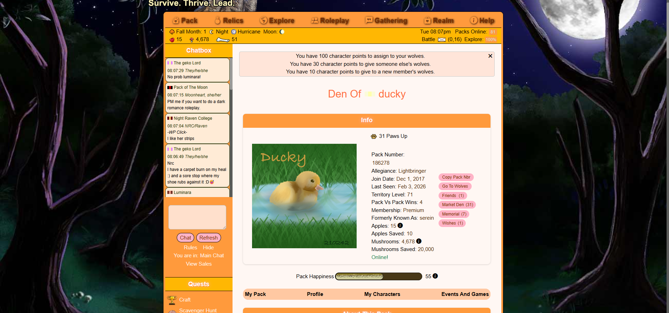The image size is (669, 313).
Task: Click the mushroom currency icon
Action: click(191, 40)
